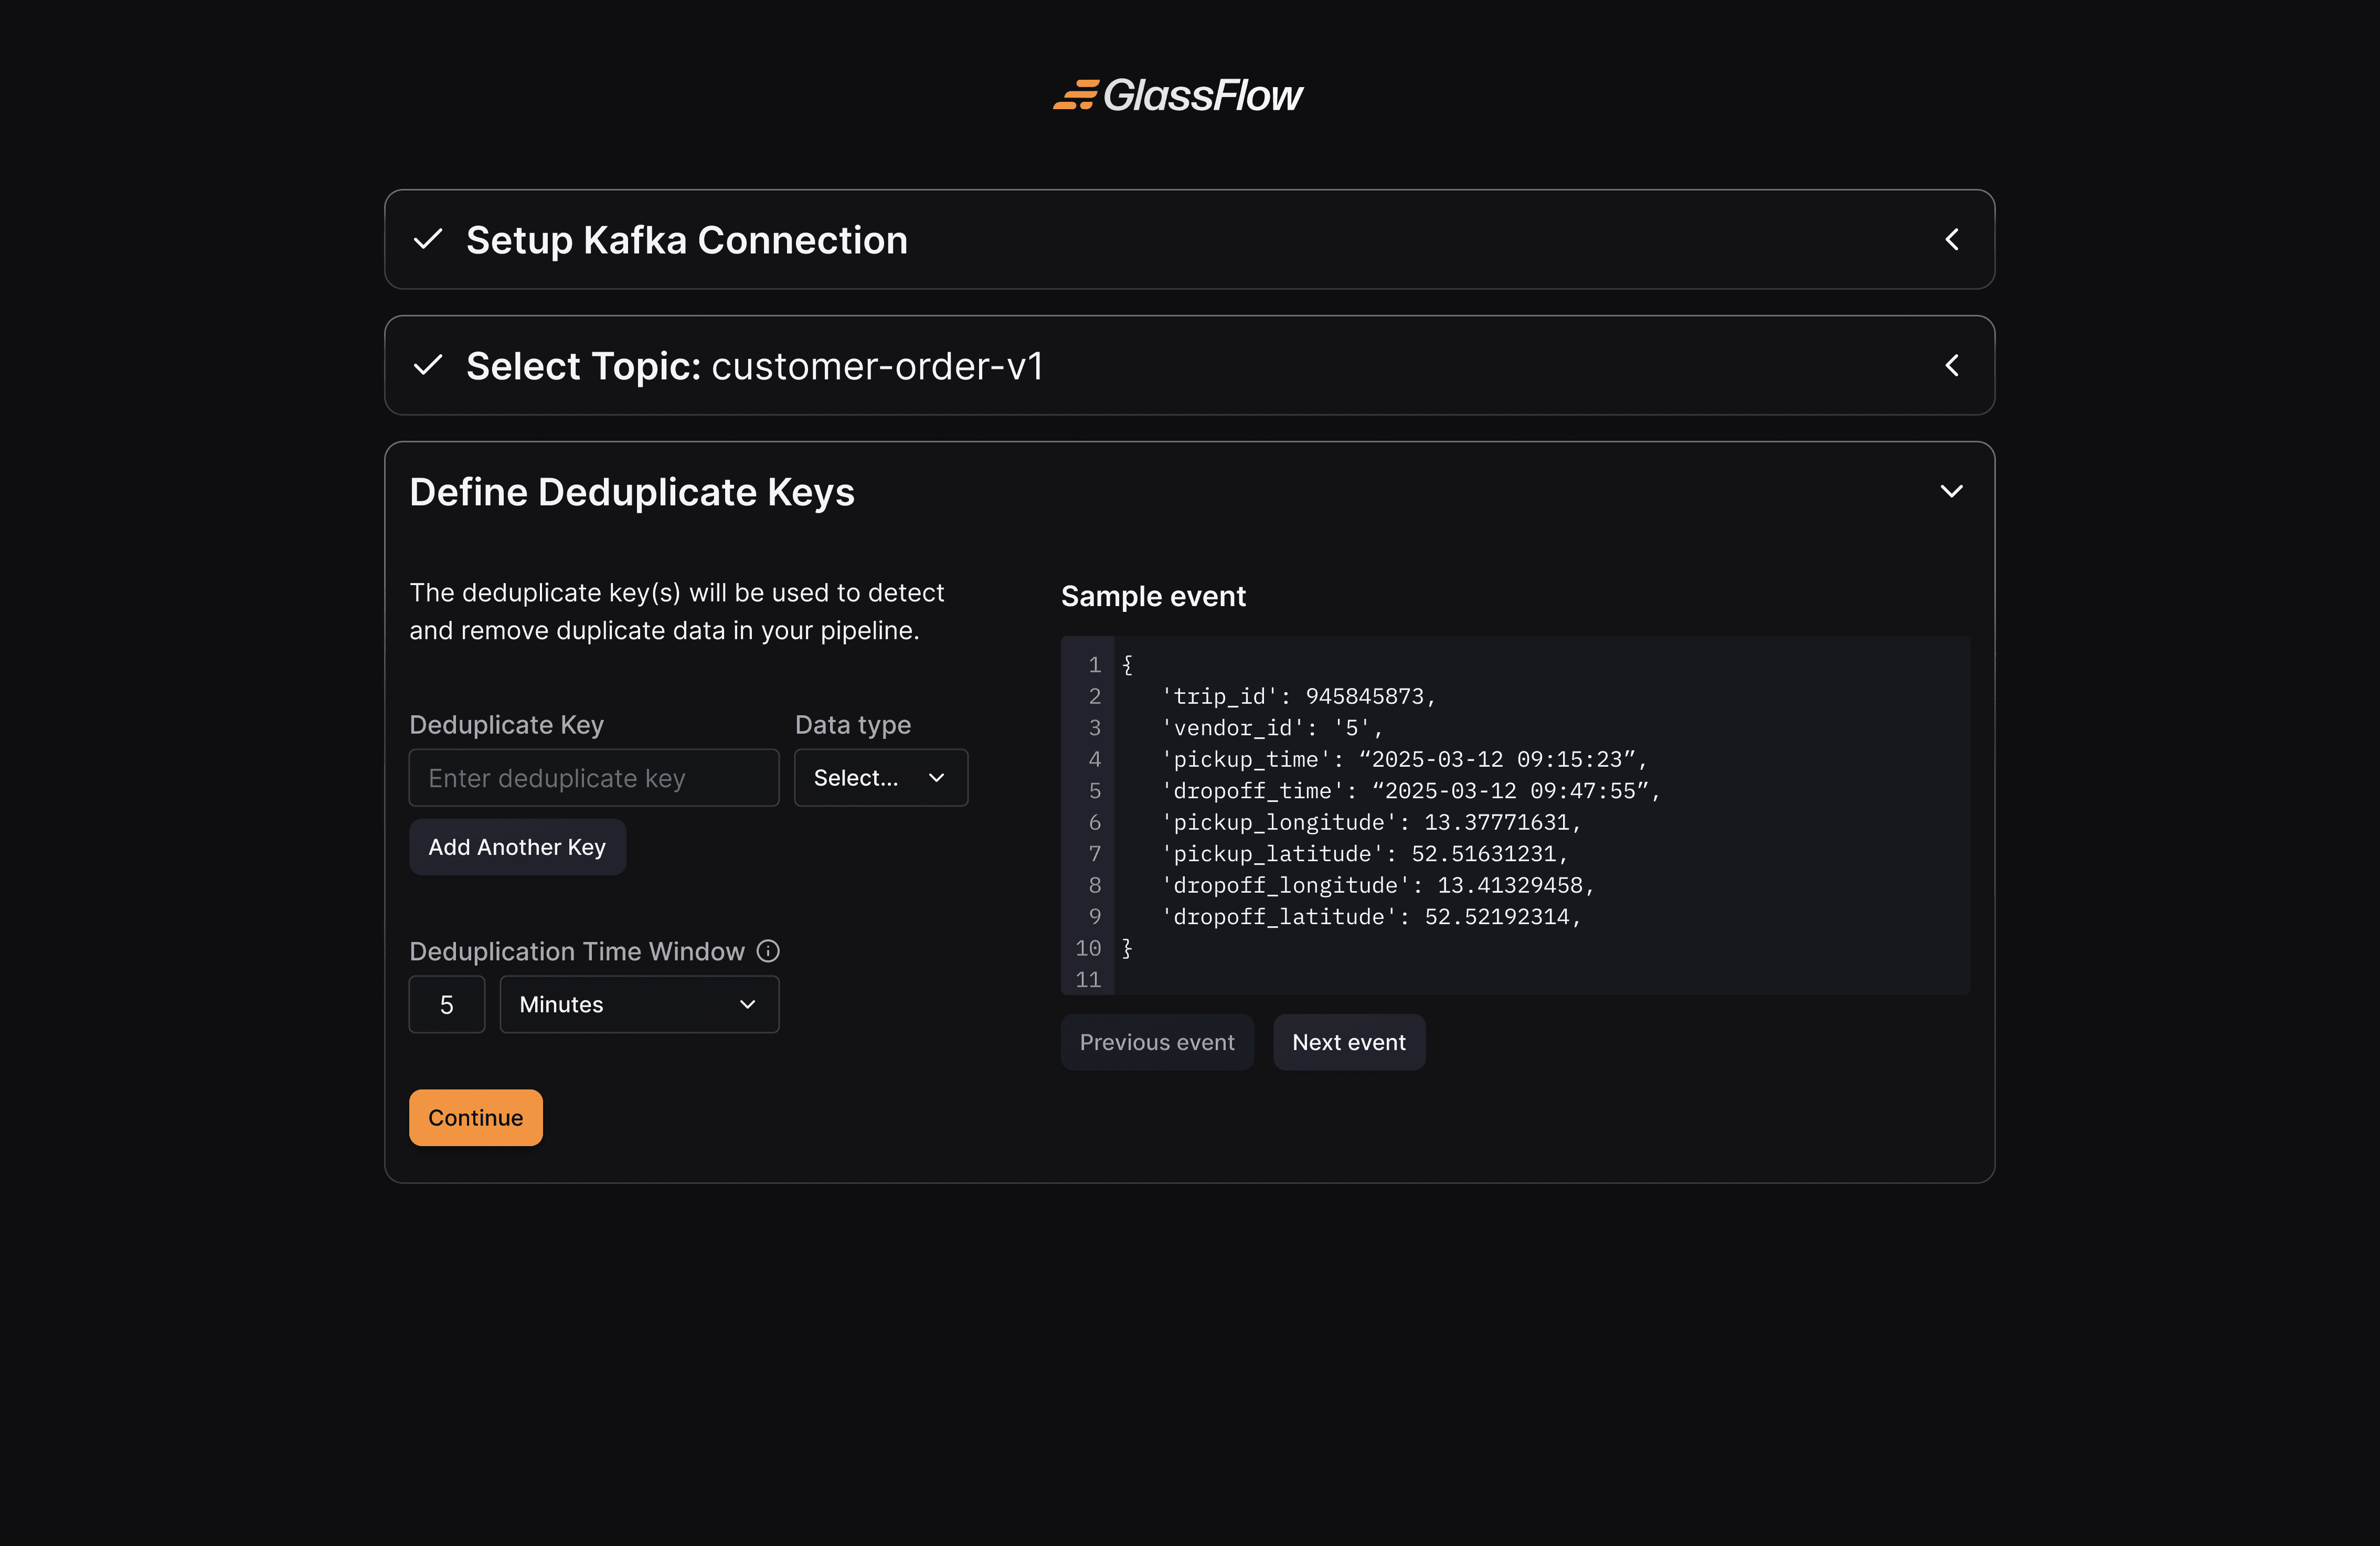2380x1546 pixels.
Task: Click checkmark icon beside Select Topic
Action: 428,366
